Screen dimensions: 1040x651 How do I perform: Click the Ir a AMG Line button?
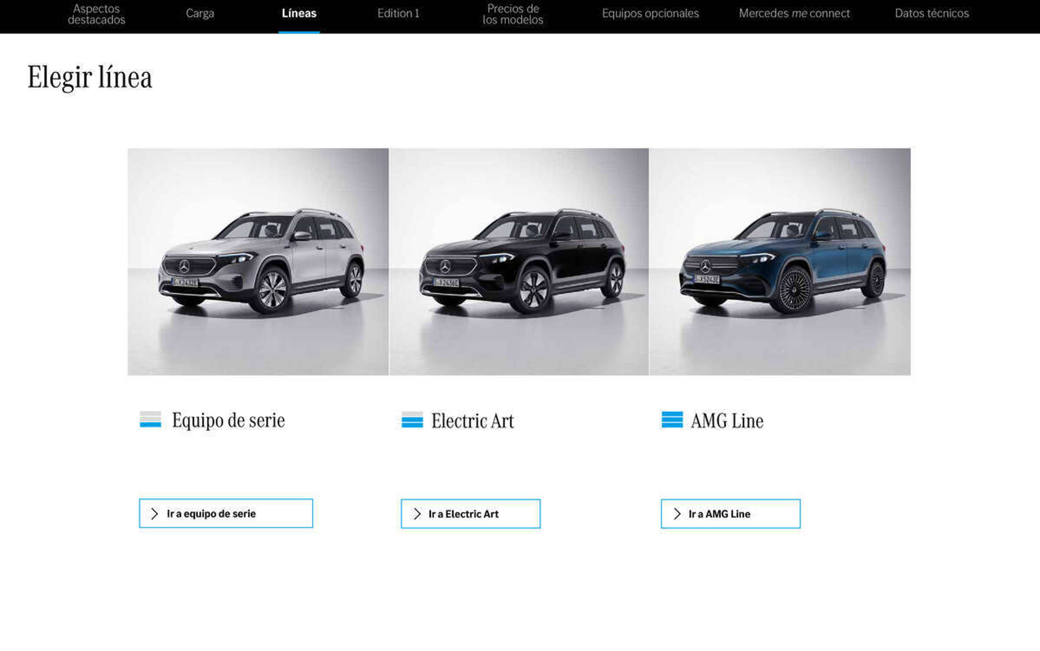pyautogui.click(x=731, y=514)
